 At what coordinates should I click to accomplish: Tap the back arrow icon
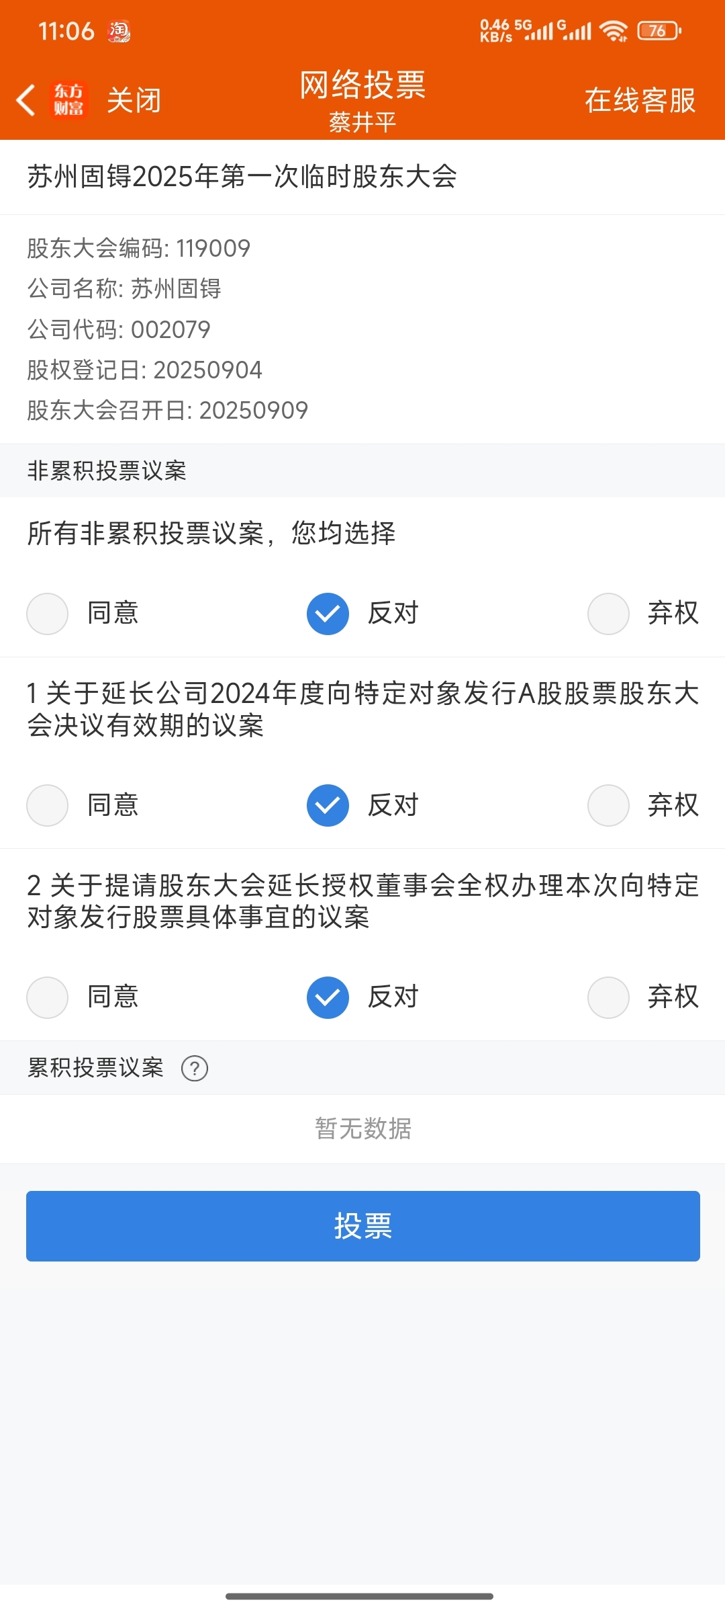26,100
